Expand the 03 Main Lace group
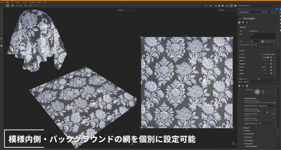This screenshot has height=150, width=281. [x=243, y=137]
